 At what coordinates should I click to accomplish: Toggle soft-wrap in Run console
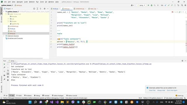(x=8, y=71)
